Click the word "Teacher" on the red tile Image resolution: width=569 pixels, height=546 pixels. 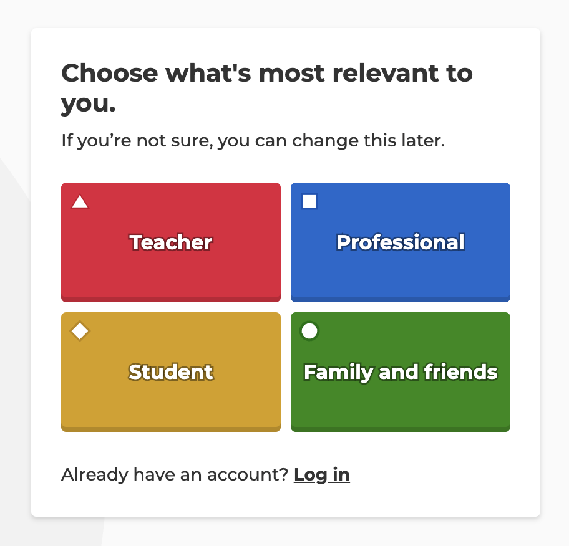pos(171,242)
